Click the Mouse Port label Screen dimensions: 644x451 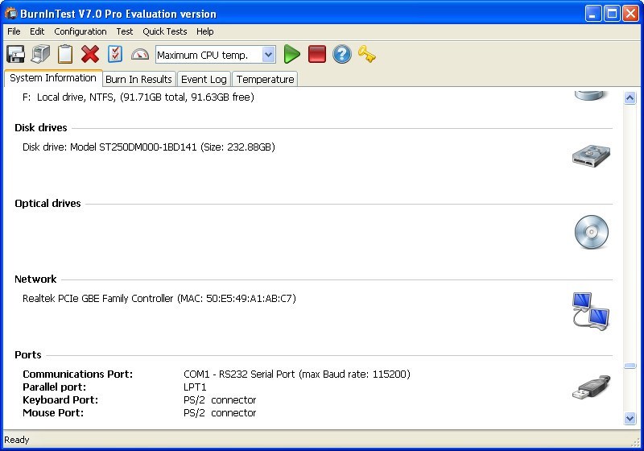(x=53, y=412)
